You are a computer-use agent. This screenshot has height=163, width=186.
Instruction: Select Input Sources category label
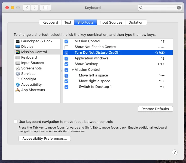tap(33, 63)
